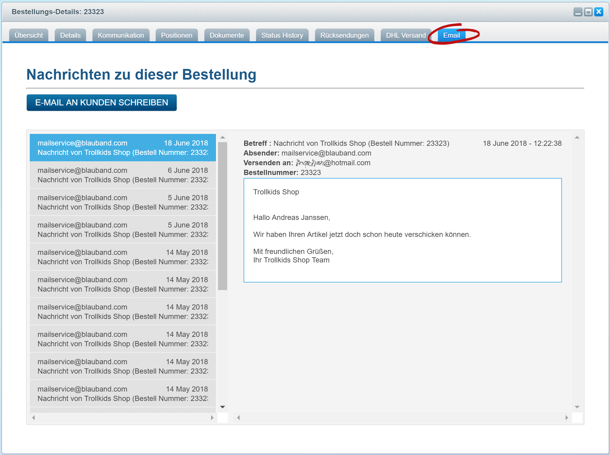610x455 pixels.
Task: Open the Übersicht tab
Action: [29, 35]
